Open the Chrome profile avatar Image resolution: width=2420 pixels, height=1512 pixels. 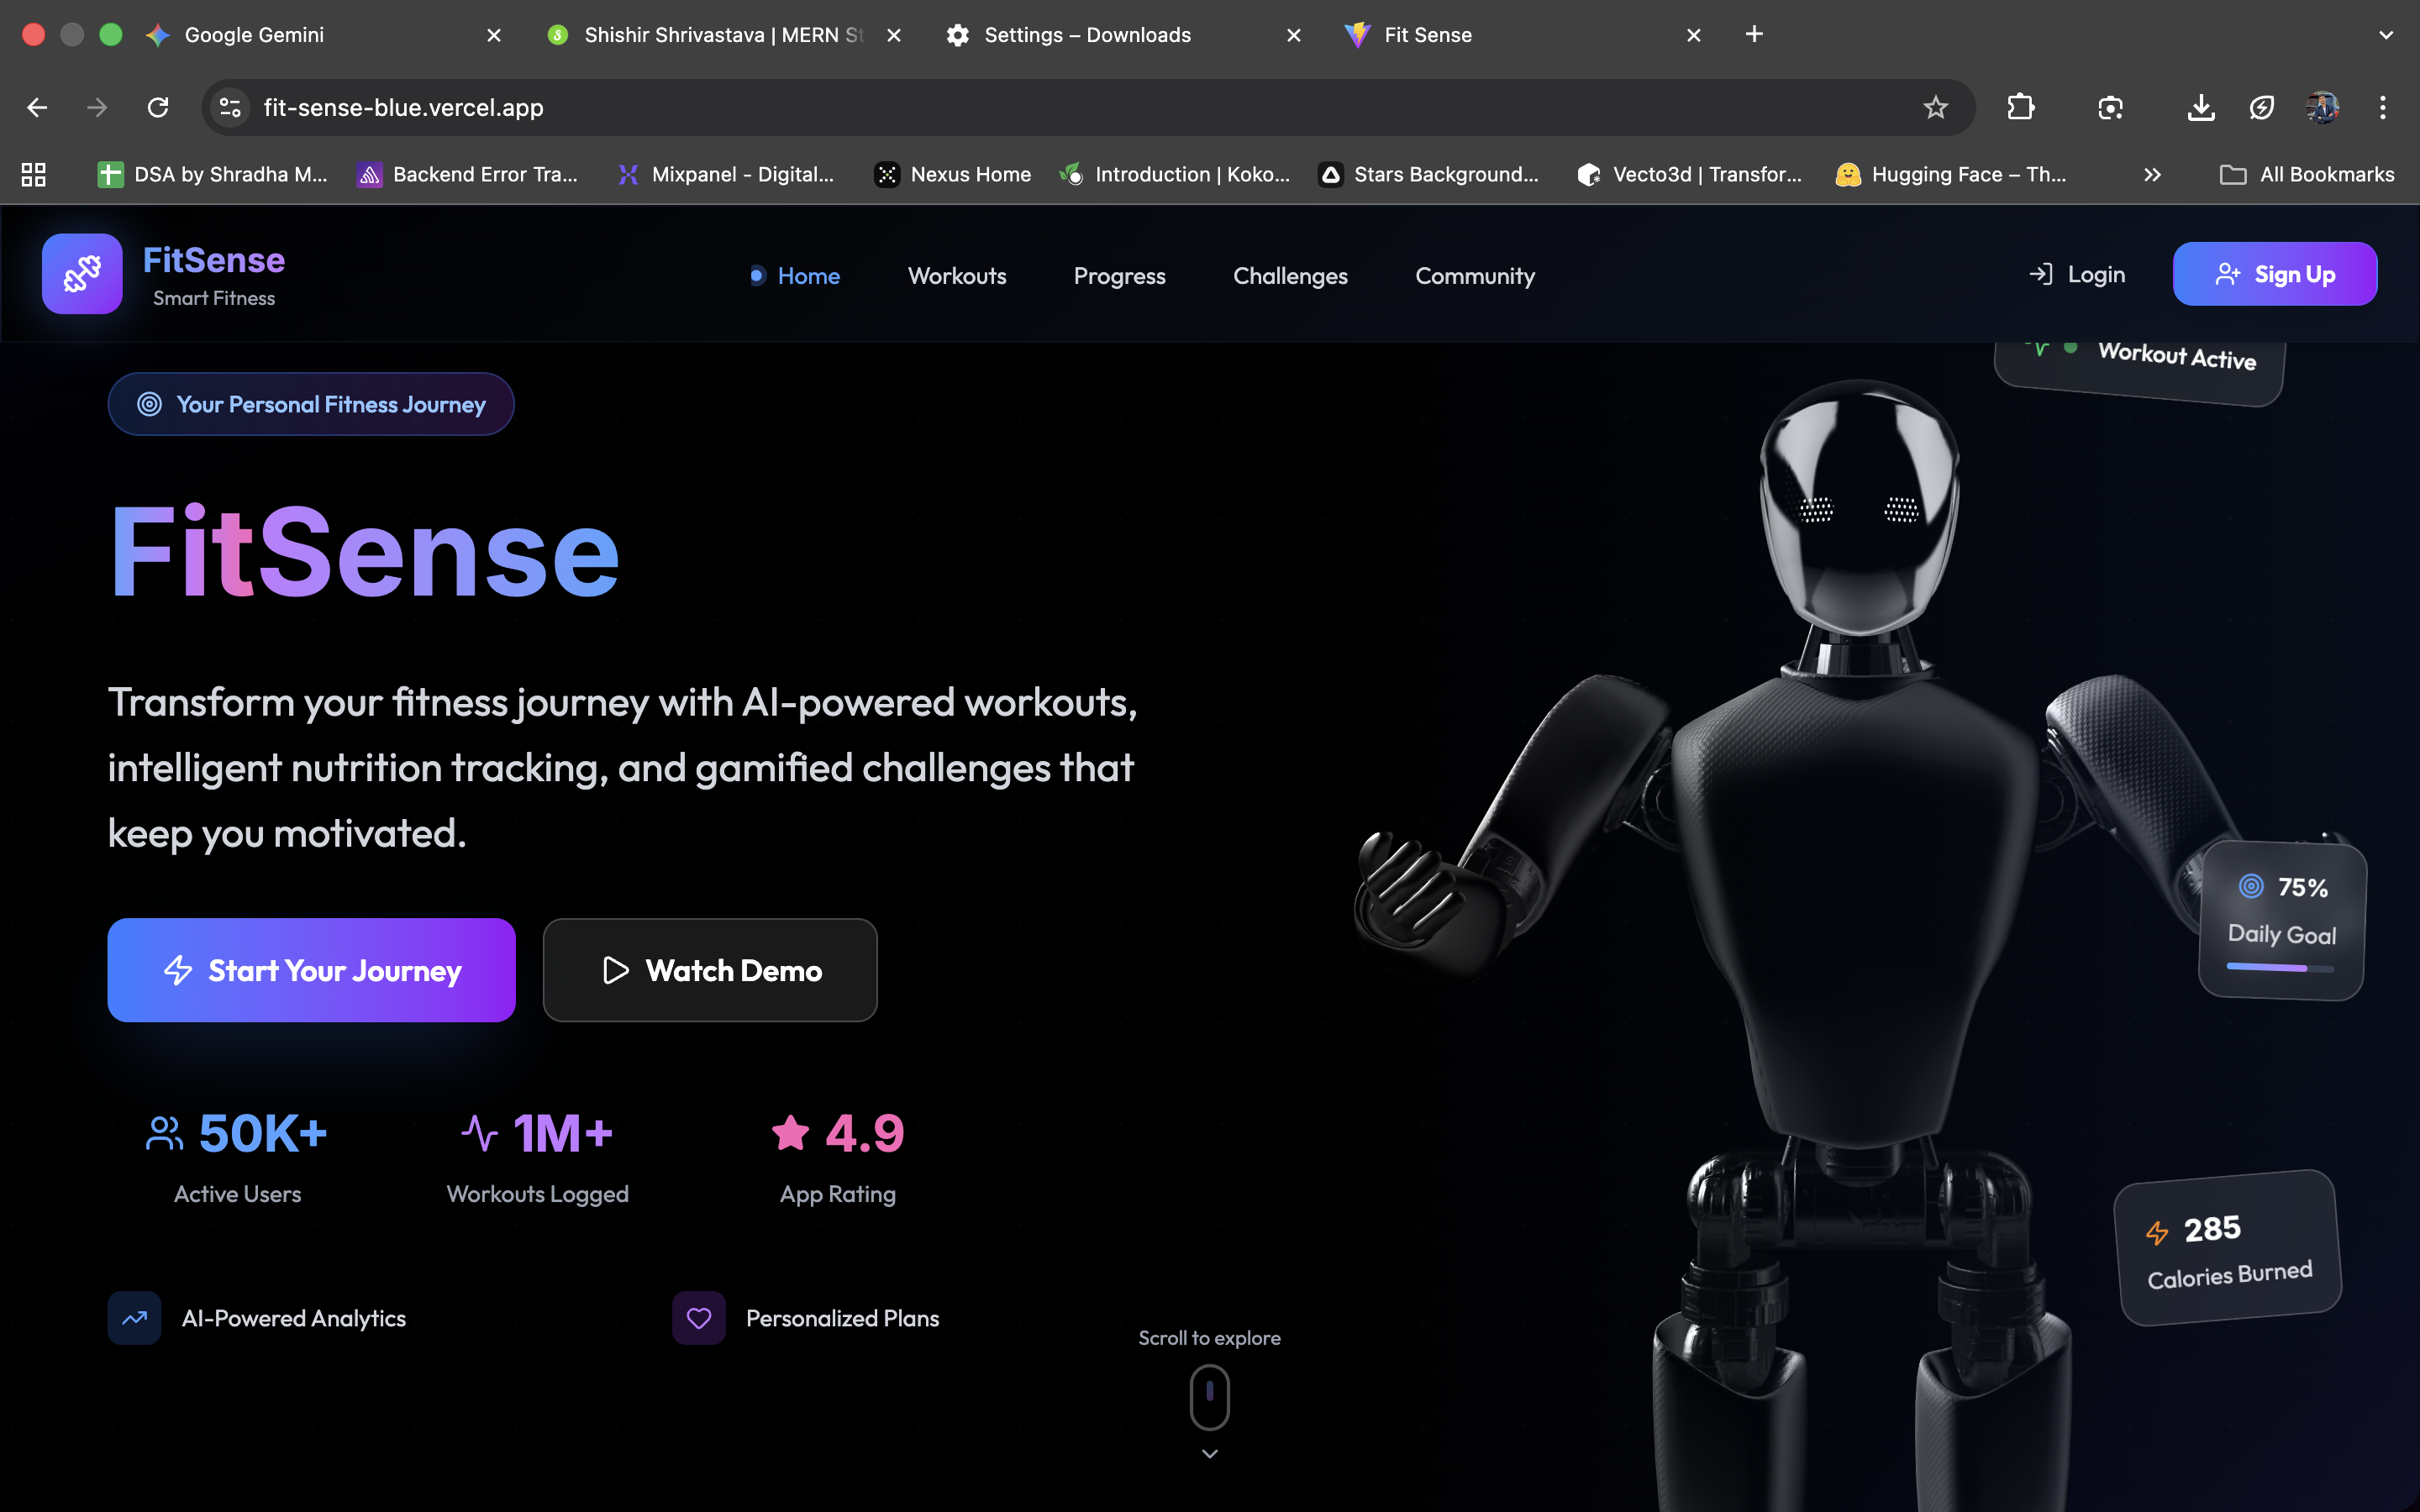pos(2322,107)
